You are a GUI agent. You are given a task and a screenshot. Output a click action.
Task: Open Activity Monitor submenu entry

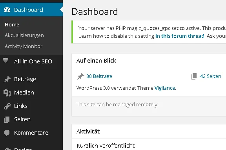(24, 46)
